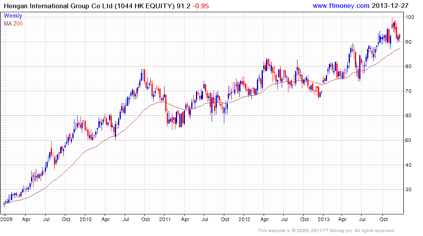The width and height of the screenshot is (423, 236).
Task: Click the 70 price axis label
Action: tap(408, 91)
